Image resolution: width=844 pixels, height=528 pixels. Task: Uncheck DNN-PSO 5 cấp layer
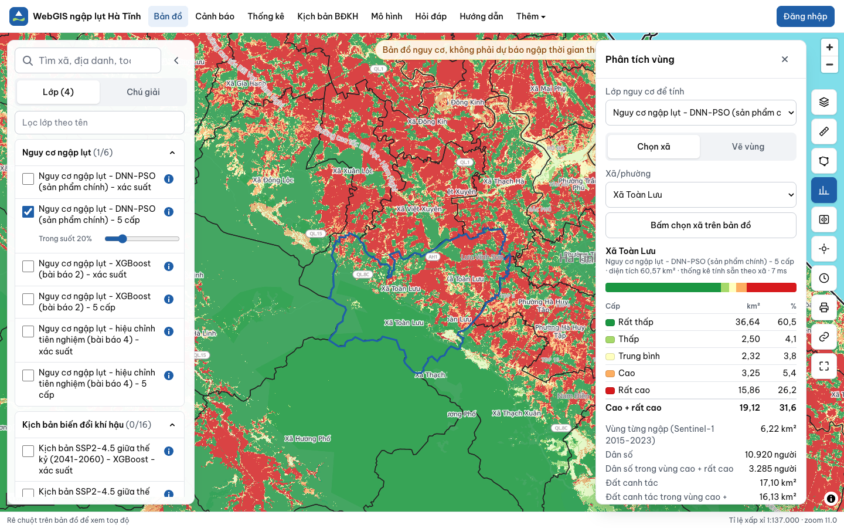[x=28, y=212]
